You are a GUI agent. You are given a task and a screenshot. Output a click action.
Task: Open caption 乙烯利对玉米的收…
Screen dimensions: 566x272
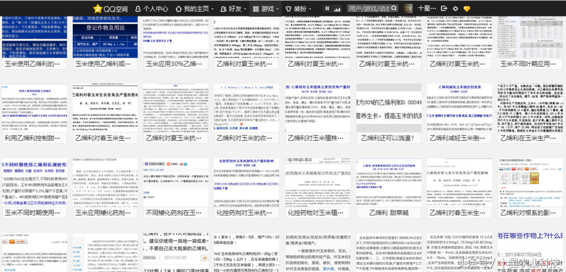pyautogui.click(x=244, y=138)
